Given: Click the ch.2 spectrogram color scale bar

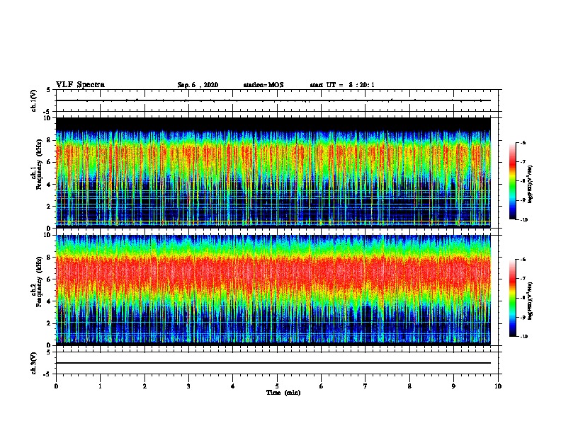Looking at the screenshot, I should 512,298.
